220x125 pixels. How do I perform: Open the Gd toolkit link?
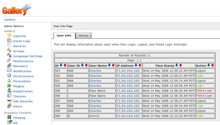[15, 123]
